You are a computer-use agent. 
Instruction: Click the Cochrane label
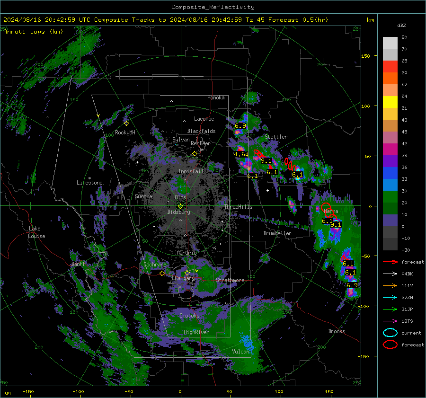(x=155, y=265)
